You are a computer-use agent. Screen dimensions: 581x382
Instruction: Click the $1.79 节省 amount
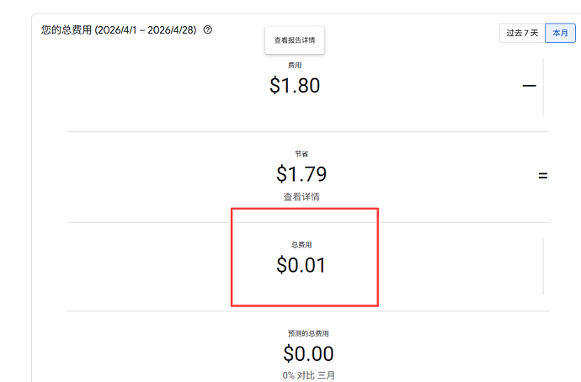tap(301, 174)
